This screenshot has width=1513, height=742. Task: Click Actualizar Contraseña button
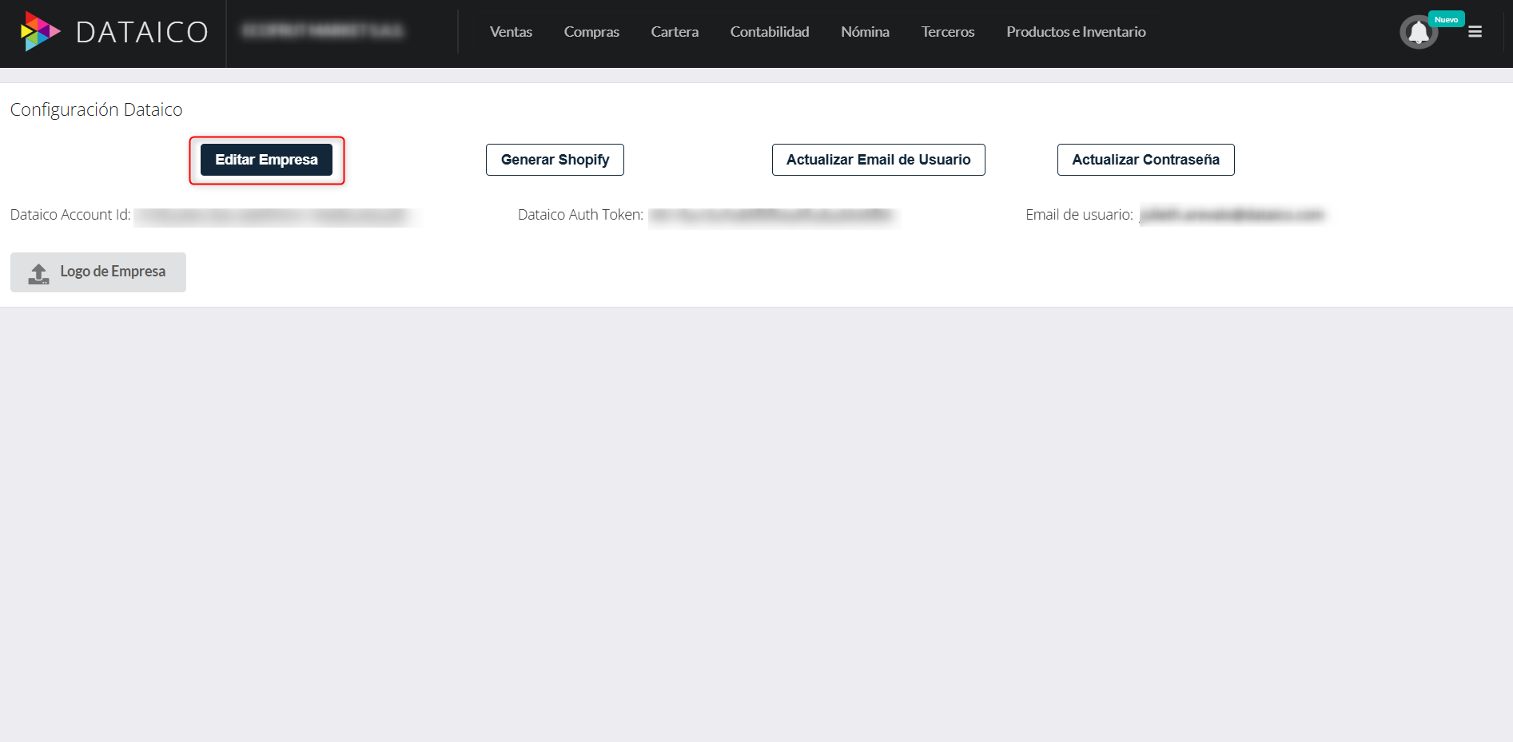pyautogui.click(x=1145, y=160)
